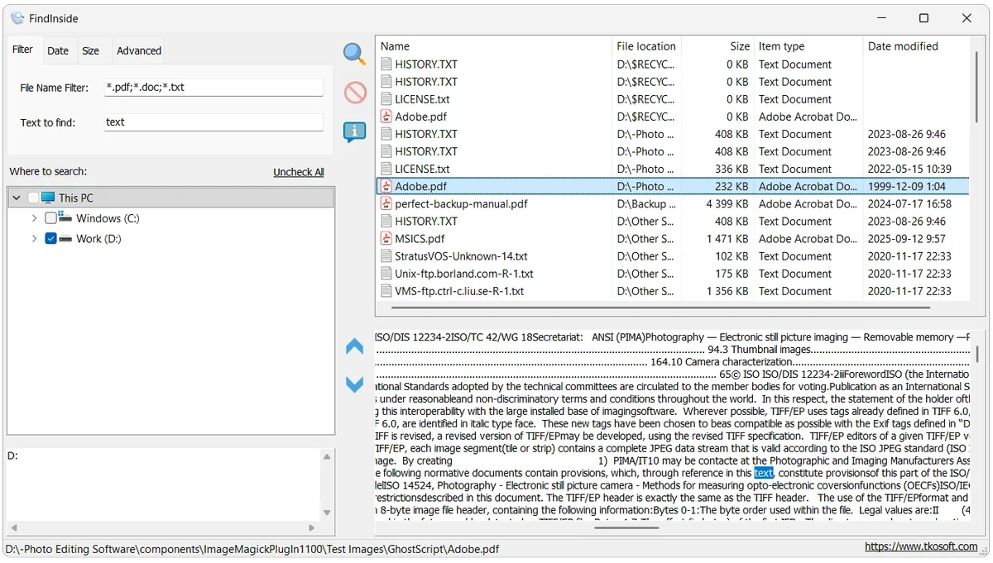Sort results by File location column header

pos(645,46)
